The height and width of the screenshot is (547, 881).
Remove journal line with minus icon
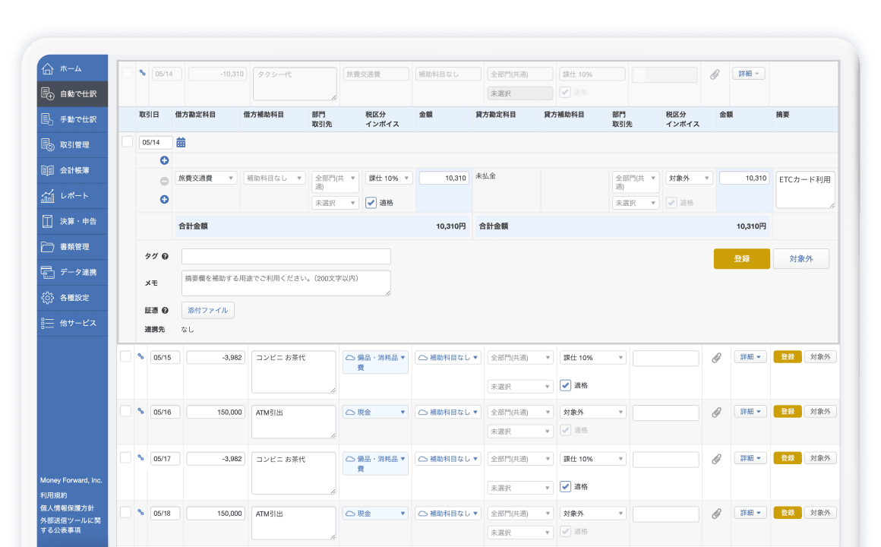click(164, 182)
